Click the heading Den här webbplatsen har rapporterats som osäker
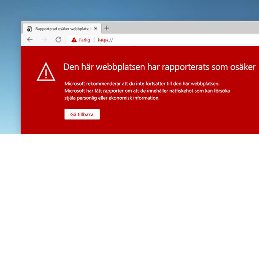Image resolution: width=259 pixels, height=259 pixels. pos(159,67)
